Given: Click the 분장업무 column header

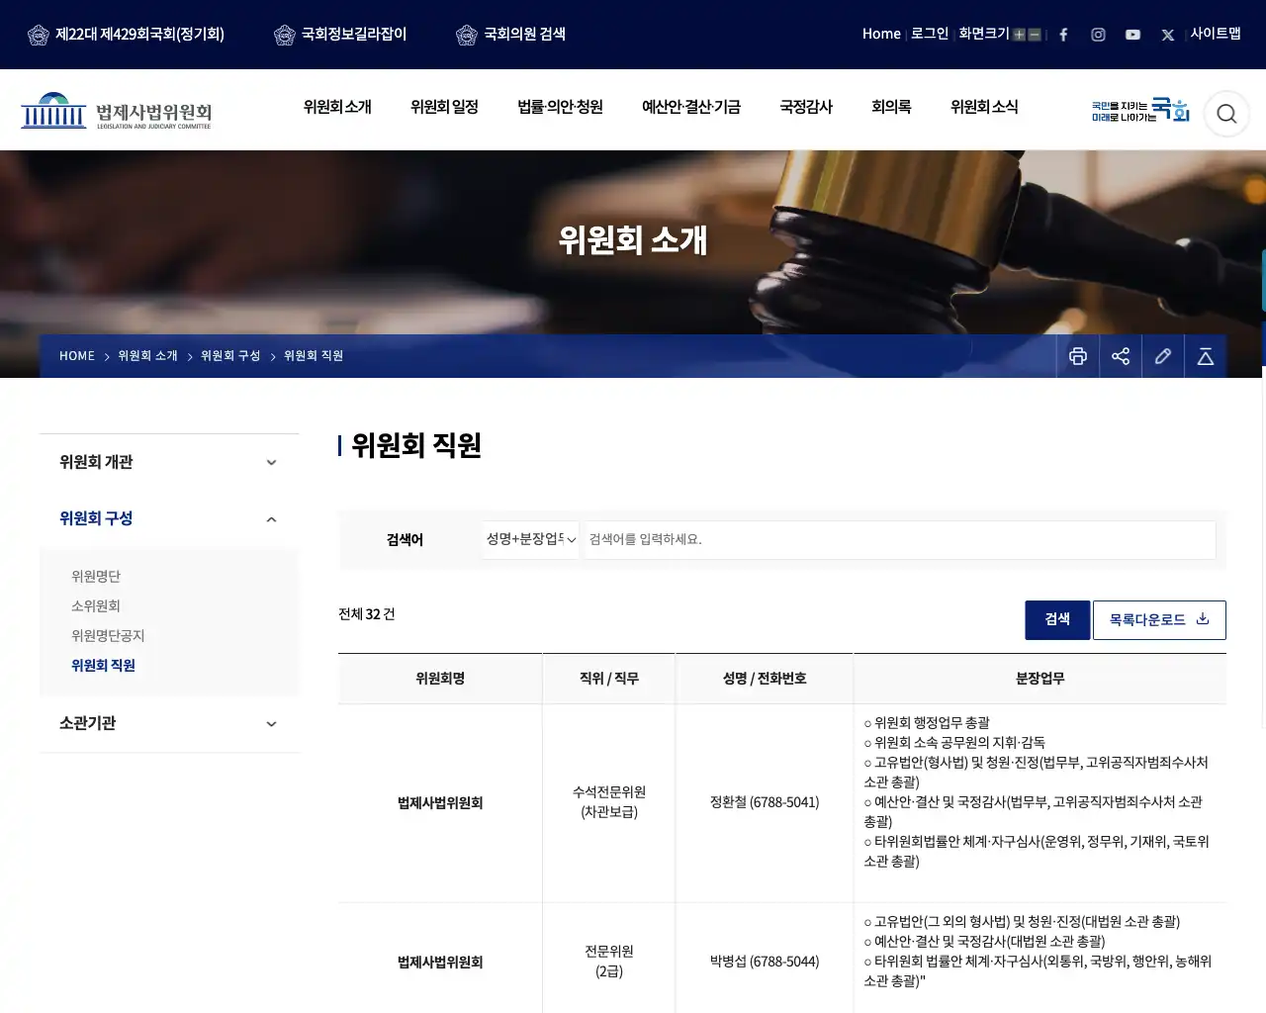Looking at the screenshot, I should (1040, 679).
